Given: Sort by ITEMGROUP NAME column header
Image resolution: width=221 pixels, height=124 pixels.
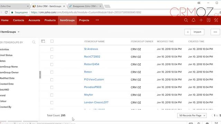Looking at the screenshot, I should coord(94,41).
